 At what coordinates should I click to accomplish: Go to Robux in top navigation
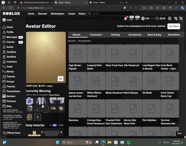coord(82,13)
